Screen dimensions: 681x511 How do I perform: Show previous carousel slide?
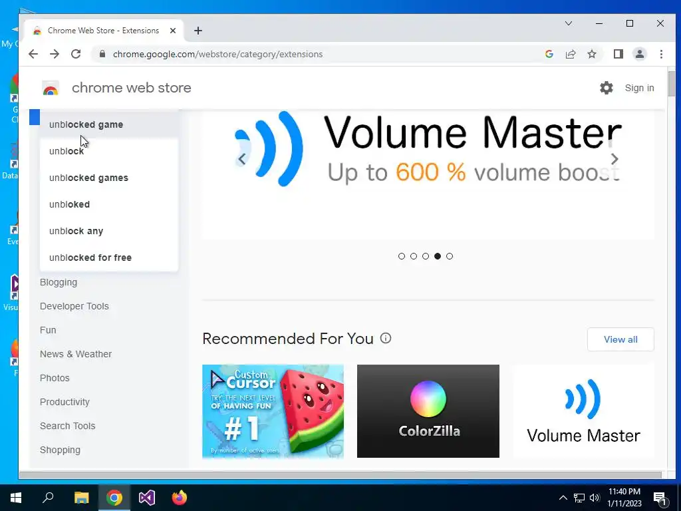click(x=242, y=159)
